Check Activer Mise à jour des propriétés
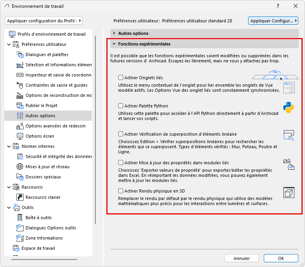 [x=121, y=162]
